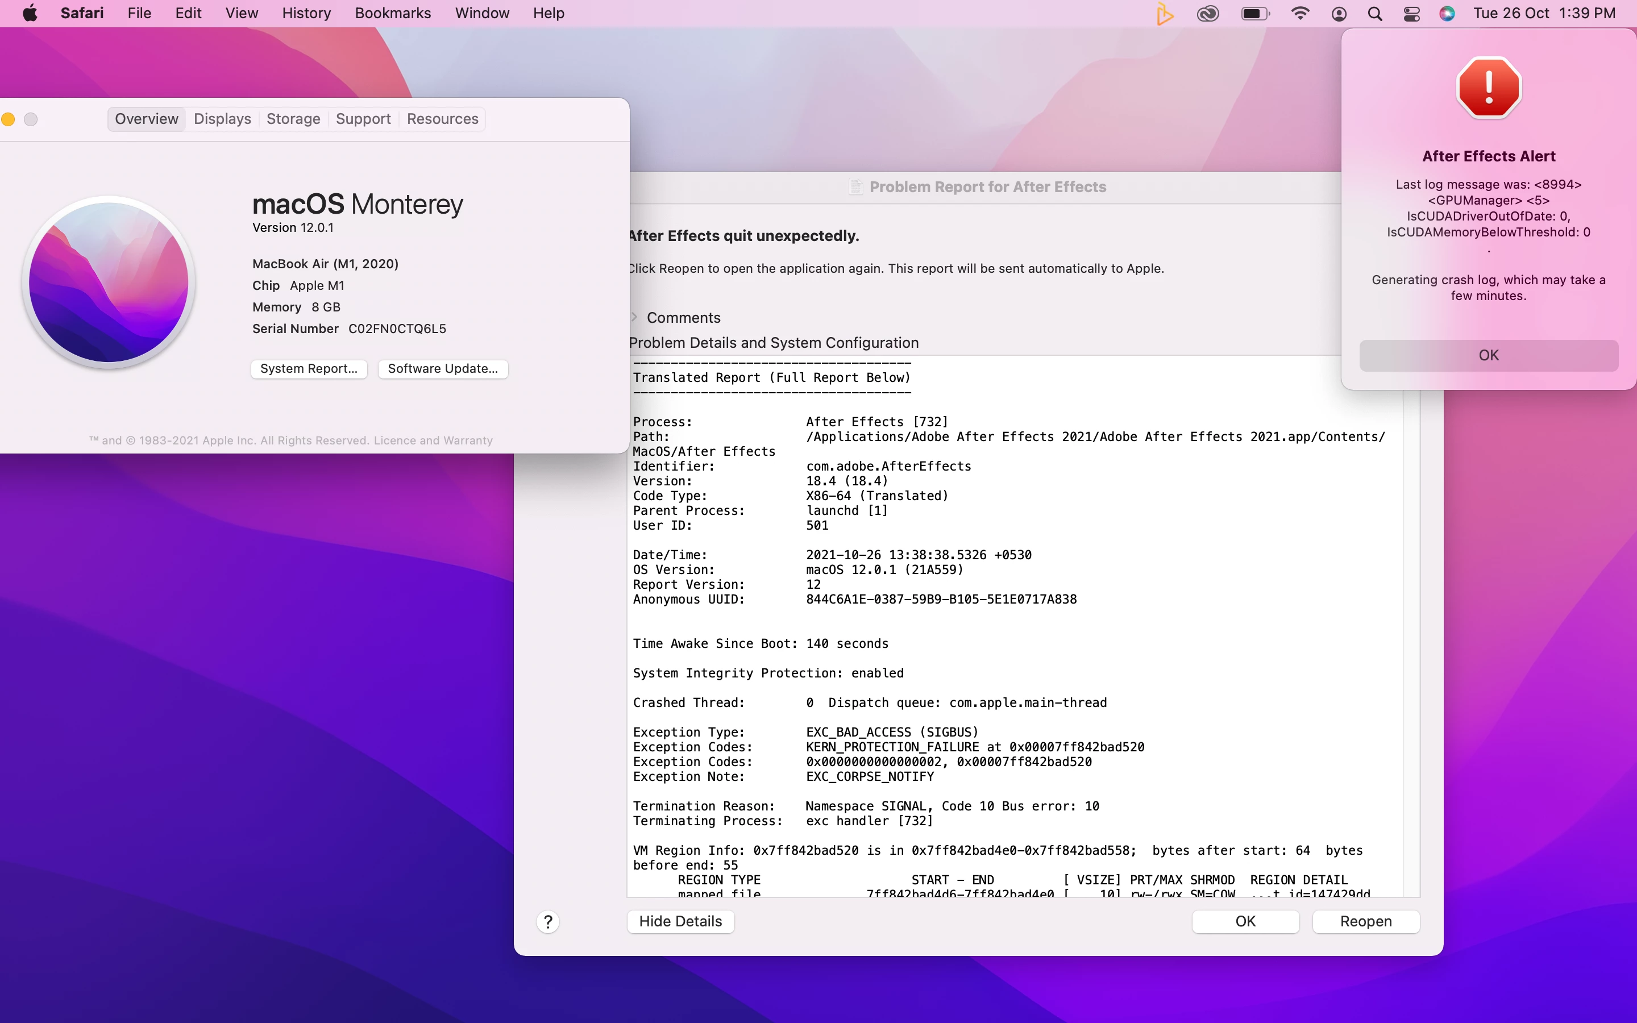
Task: Click the user account menu bar icon
Action: pyautogui.click(x=1339, y=14)
